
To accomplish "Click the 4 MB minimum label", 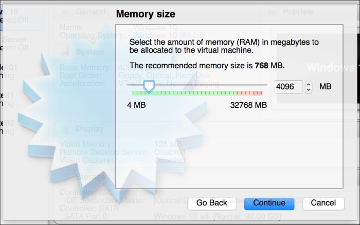I will 136,105.
